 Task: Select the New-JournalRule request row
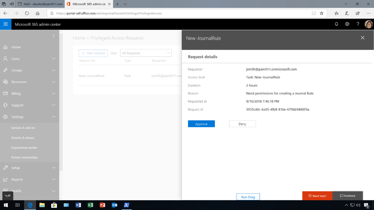pyautogui.click(x=130, y=76)
